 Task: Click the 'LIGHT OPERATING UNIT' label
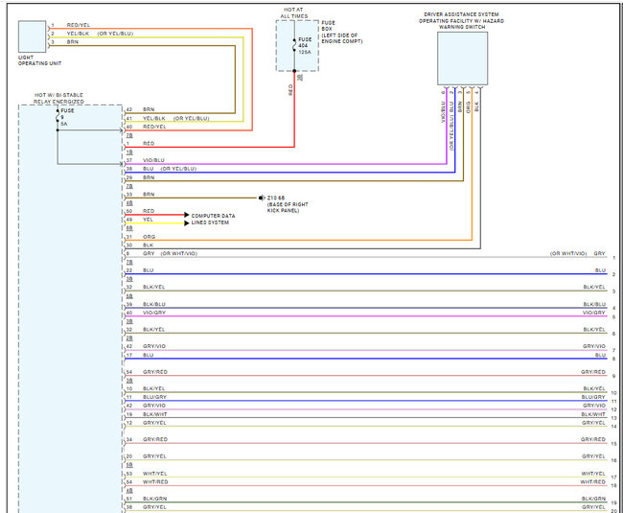tap(39, 60)
